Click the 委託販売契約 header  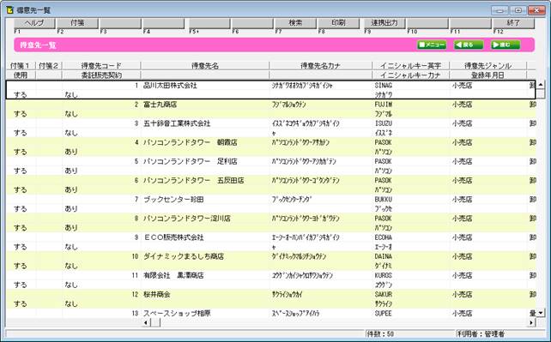101,75
